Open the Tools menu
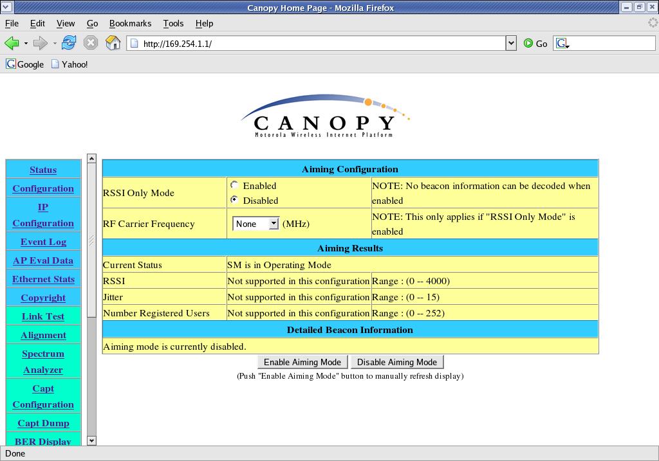This screenshot has width=659, height=461. [x=173, y=23]
